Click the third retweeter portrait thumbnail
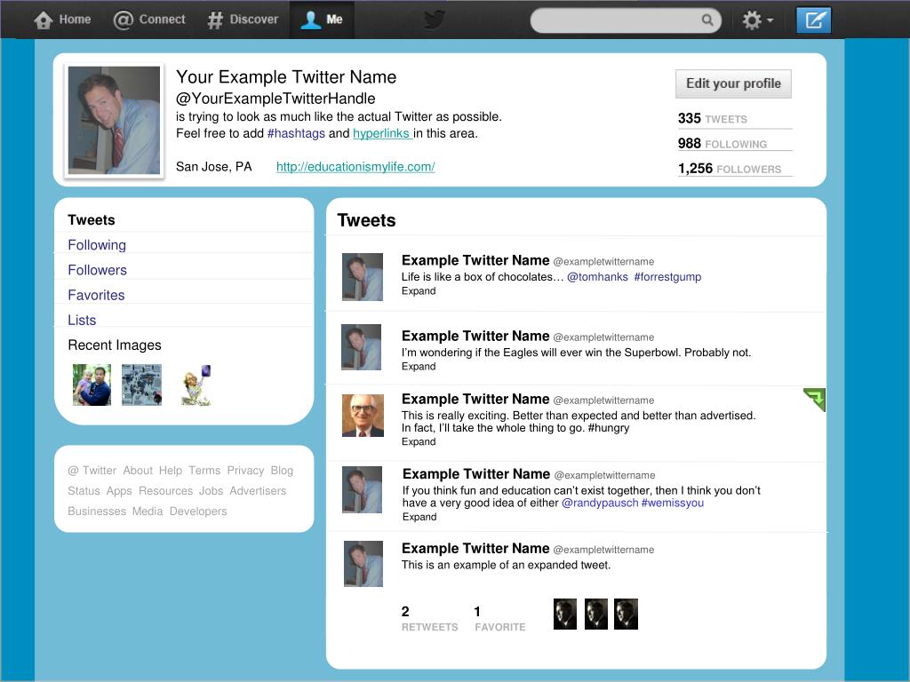Image resolution: width=910 pixels, height=682 pixels. pos(627,614)
